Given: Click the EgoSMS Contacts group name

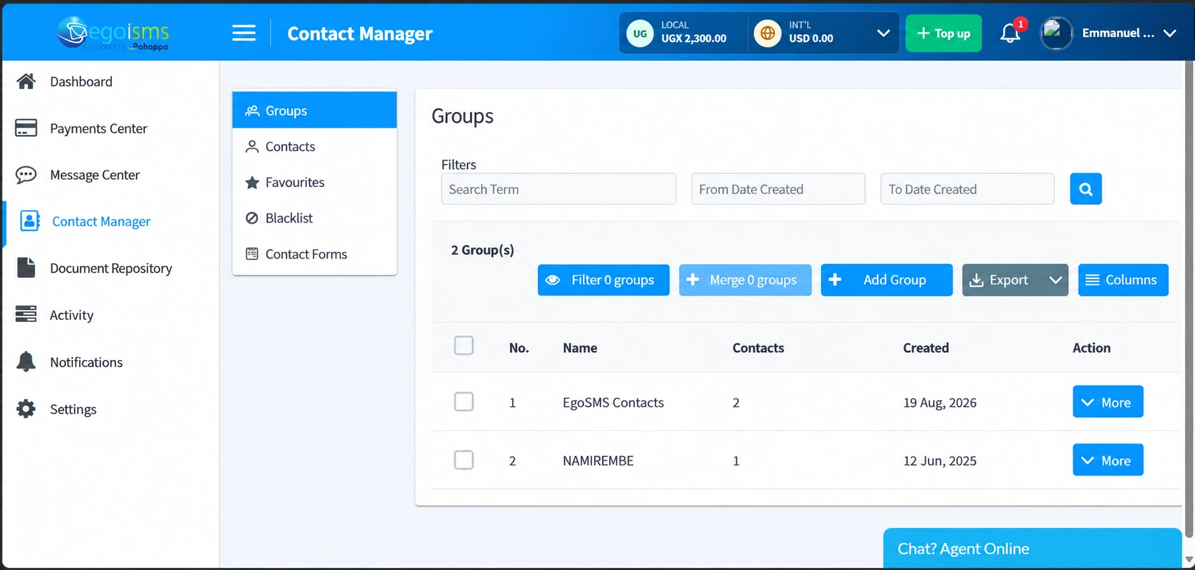Looking at the screenshot, I should [613, 402].
